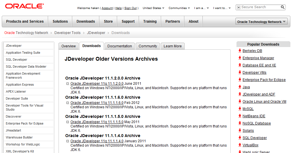Switch to the Overview tab
Viewport: 293px width, 153px height.
[68, 46]
